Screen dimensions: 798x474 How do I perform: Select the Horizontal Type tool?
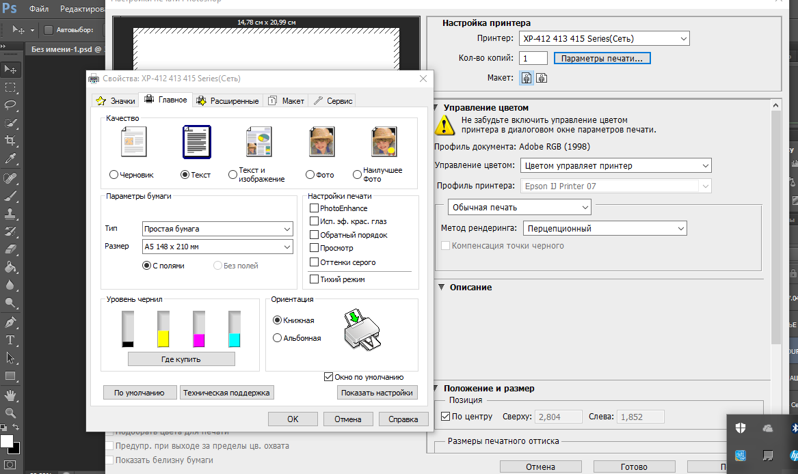[x=10, y=340]
